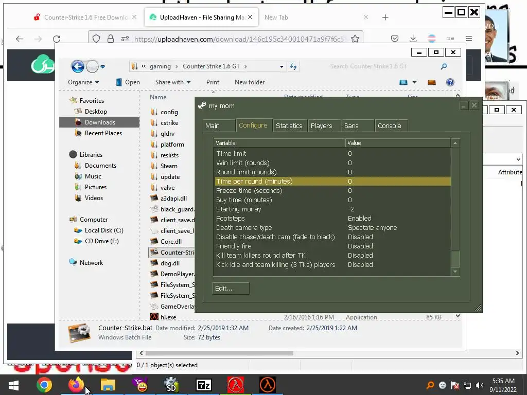Toggle the Explorer preview pane icon
The width and height of the screenshot is (527, 395).
point(432,82)
